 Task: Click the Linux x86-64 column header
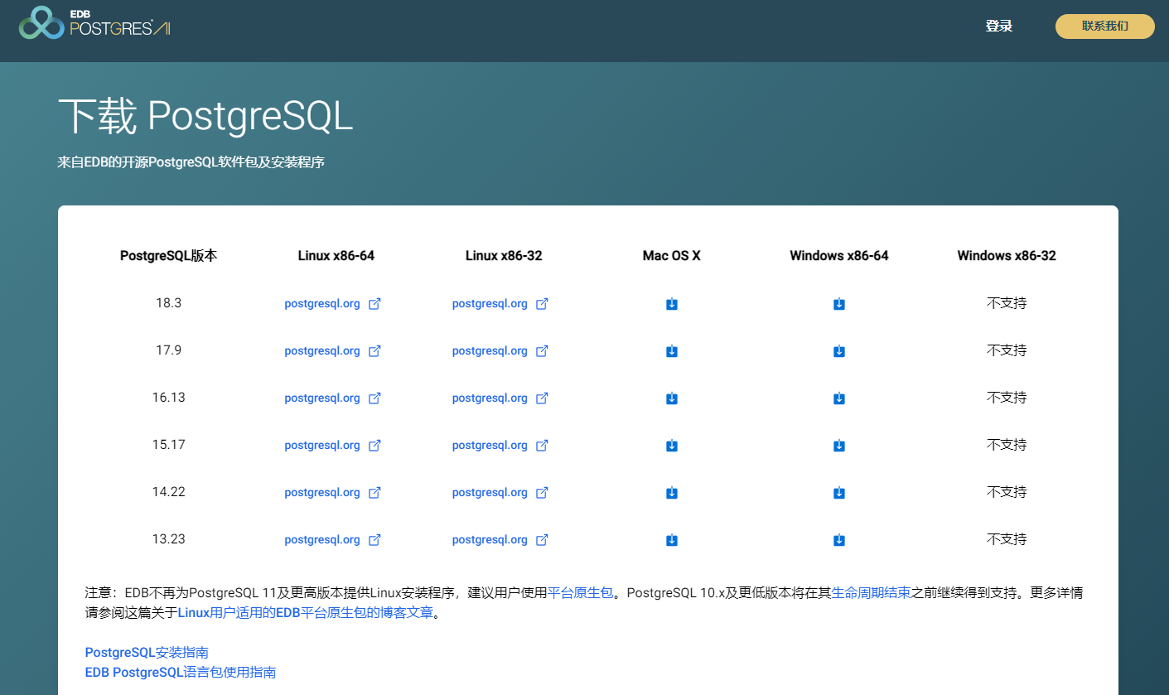pyautogui.click(x=336, y=256)
